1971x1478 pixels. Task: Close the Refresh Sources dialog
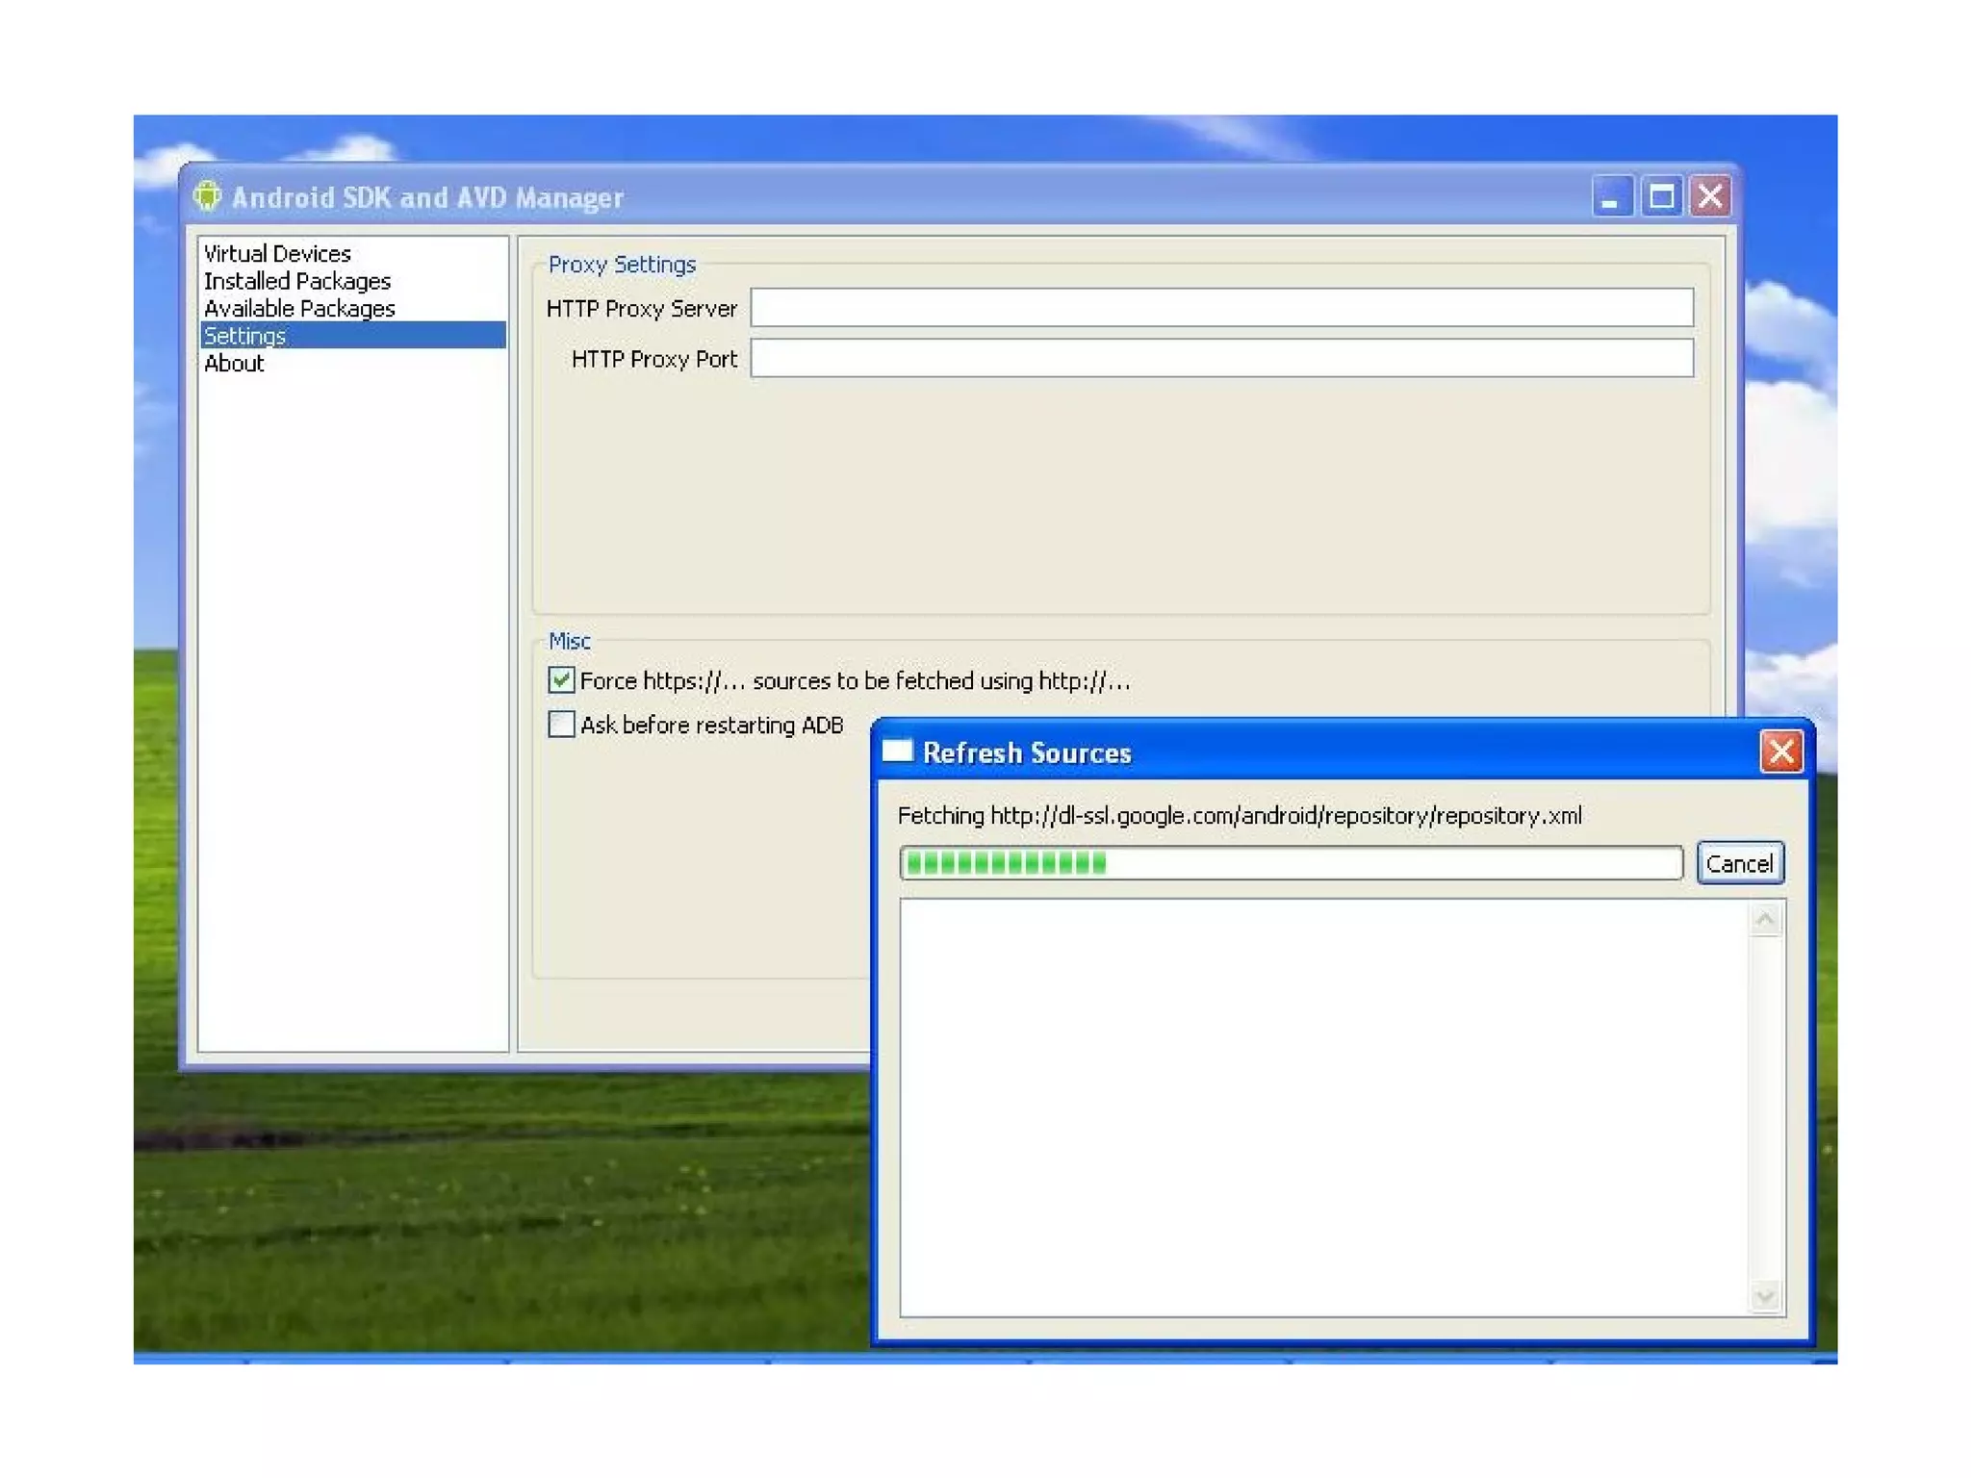[x=1780, y=752]
